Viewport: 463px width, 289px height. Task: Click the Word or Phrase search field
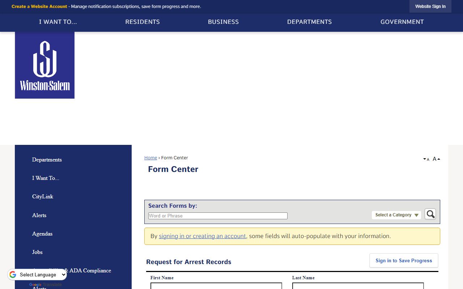[x=218, y=216]
